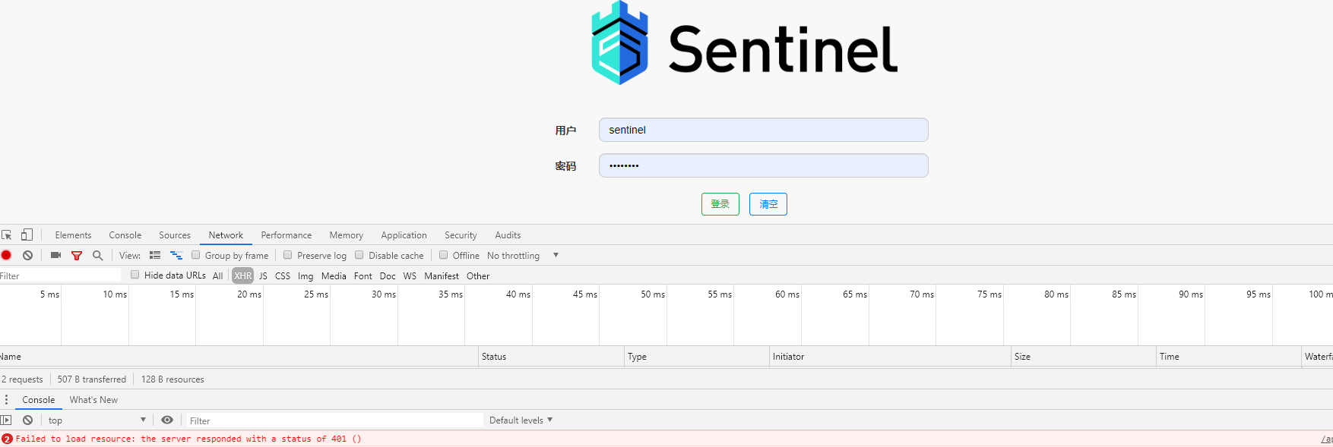1333x447 pixels.
Task: Toggle the device toolbar icon
Action: pos(27,235)
